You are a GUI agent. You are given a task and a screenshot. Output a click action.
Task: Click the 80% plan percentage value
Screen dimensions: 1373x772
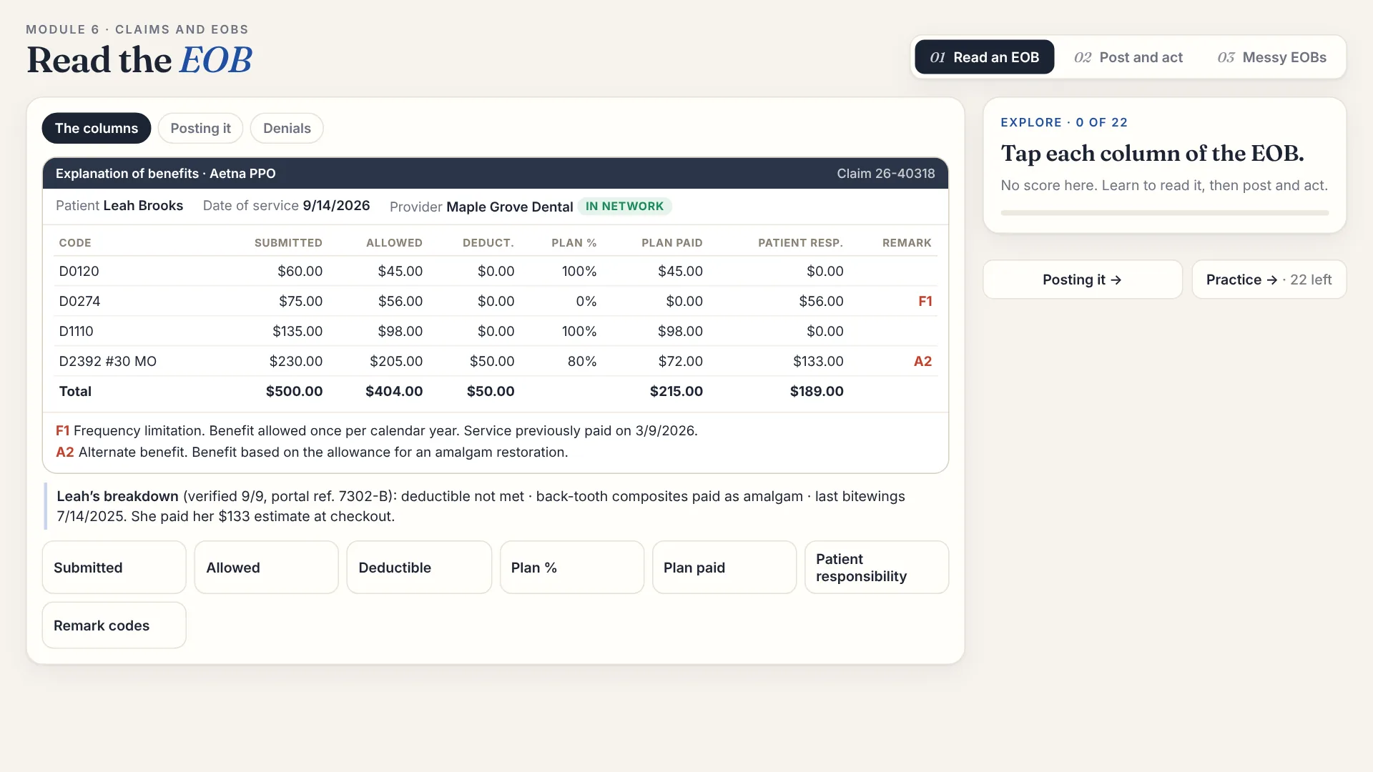click(x=582, y=362)
